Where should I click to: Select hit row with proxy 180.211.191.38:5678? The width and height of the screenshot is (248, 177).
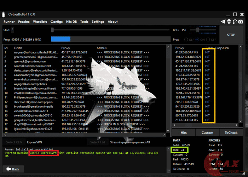(x=206, y=70)
